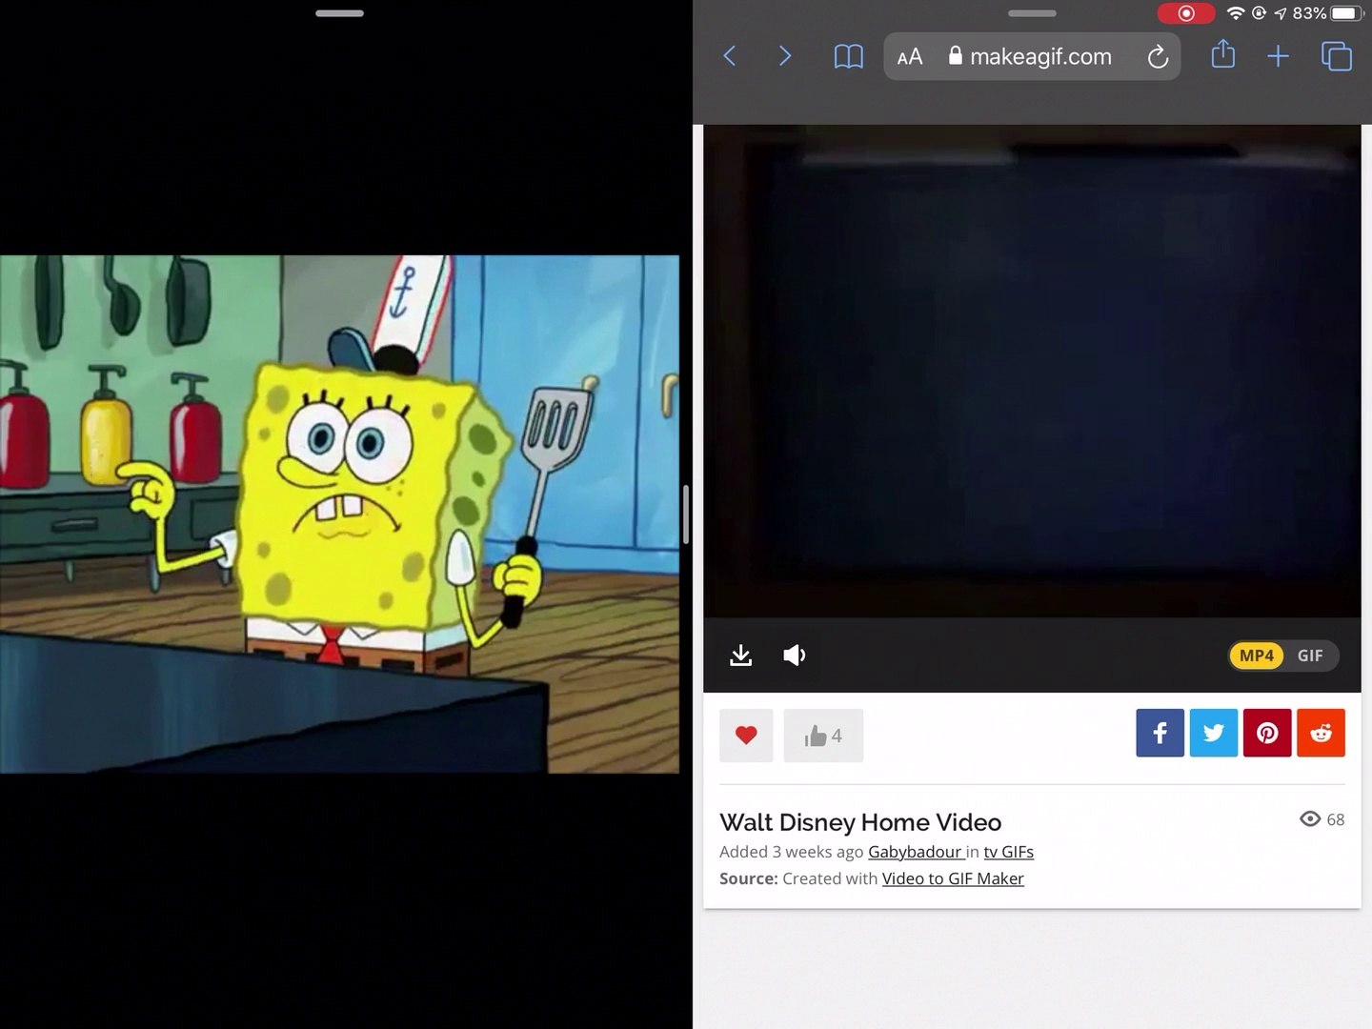
Task: Show all Safari tabs
Action: coord(1337,56)
